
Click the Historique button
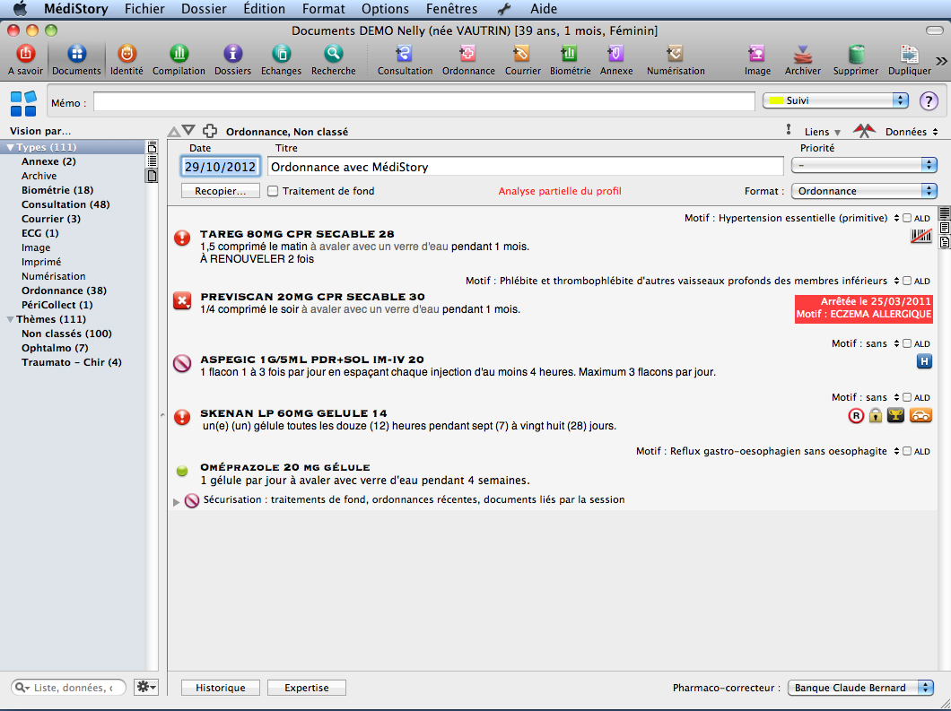221,688
